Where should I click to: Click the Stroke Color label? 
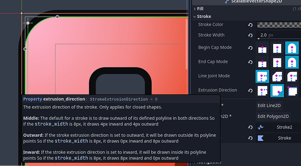tap(211, 24)
